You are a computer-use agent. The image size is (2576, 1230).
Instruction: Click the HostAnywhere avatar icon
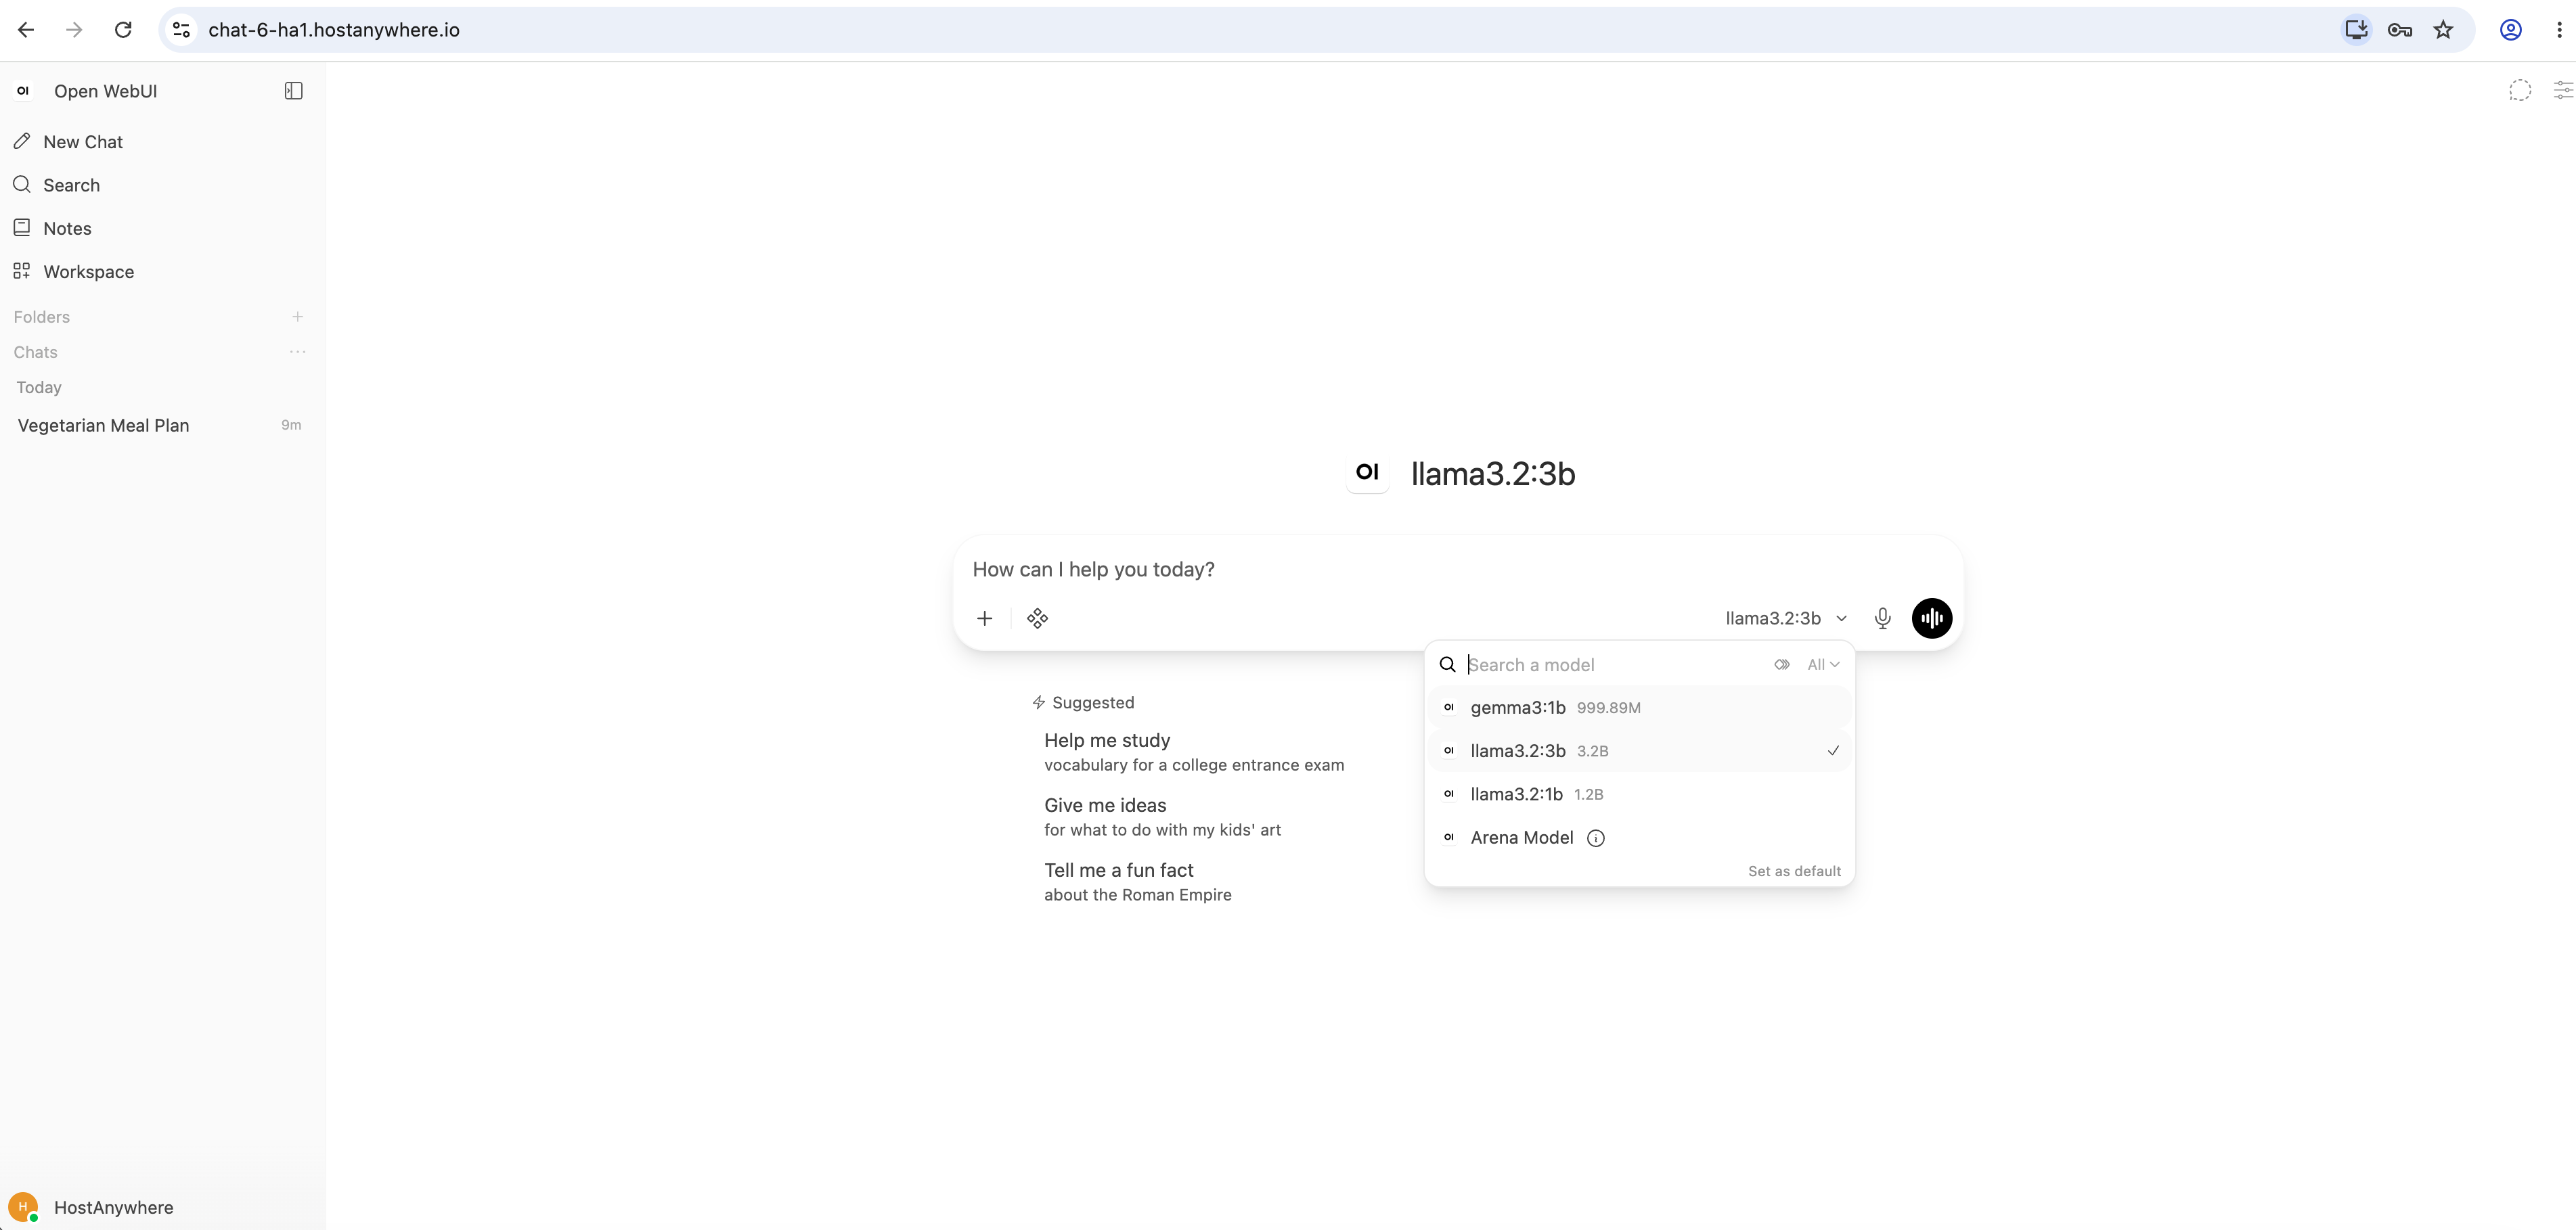(x=23, y=1207)
